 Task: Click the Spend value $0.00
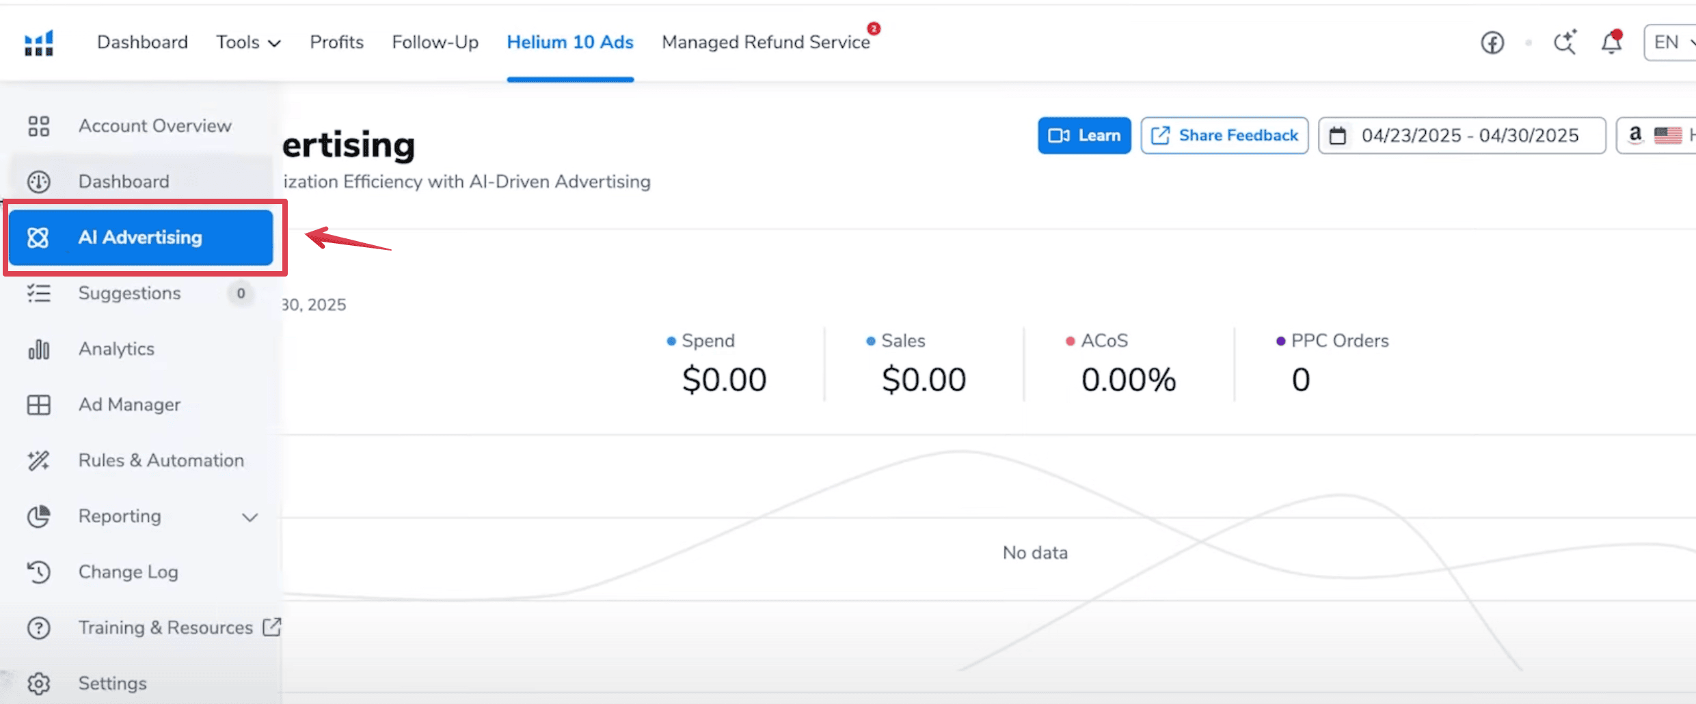(x=725, y=380)
